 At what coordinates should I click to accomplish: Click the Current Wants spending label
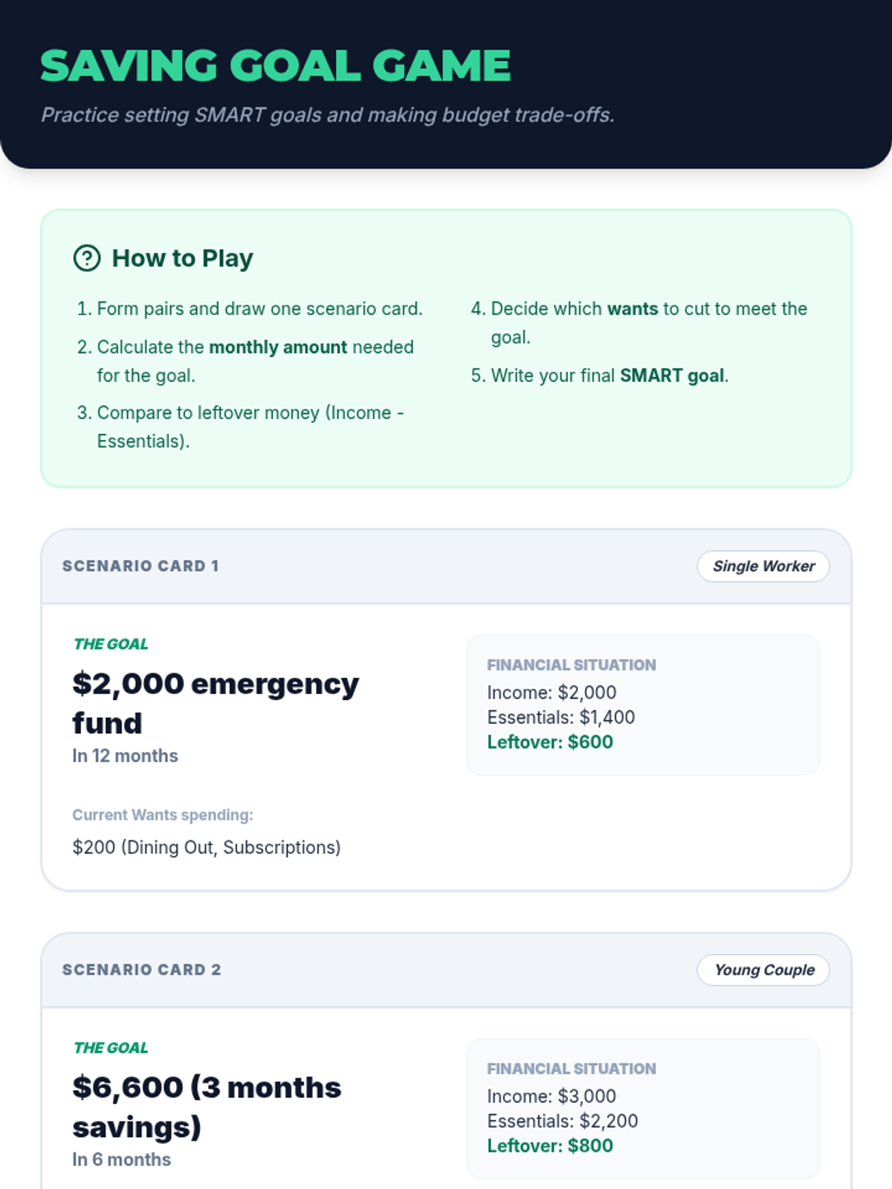coord(163,814)
